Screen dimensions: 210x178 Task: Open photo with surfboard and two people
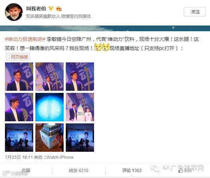(x=80, y=107)
